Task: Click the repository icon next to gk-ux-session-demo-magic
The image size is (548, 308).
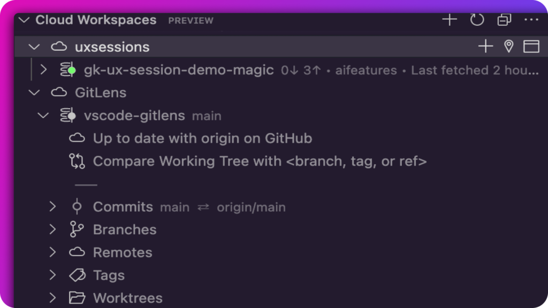Action: (x=68, y=70)
